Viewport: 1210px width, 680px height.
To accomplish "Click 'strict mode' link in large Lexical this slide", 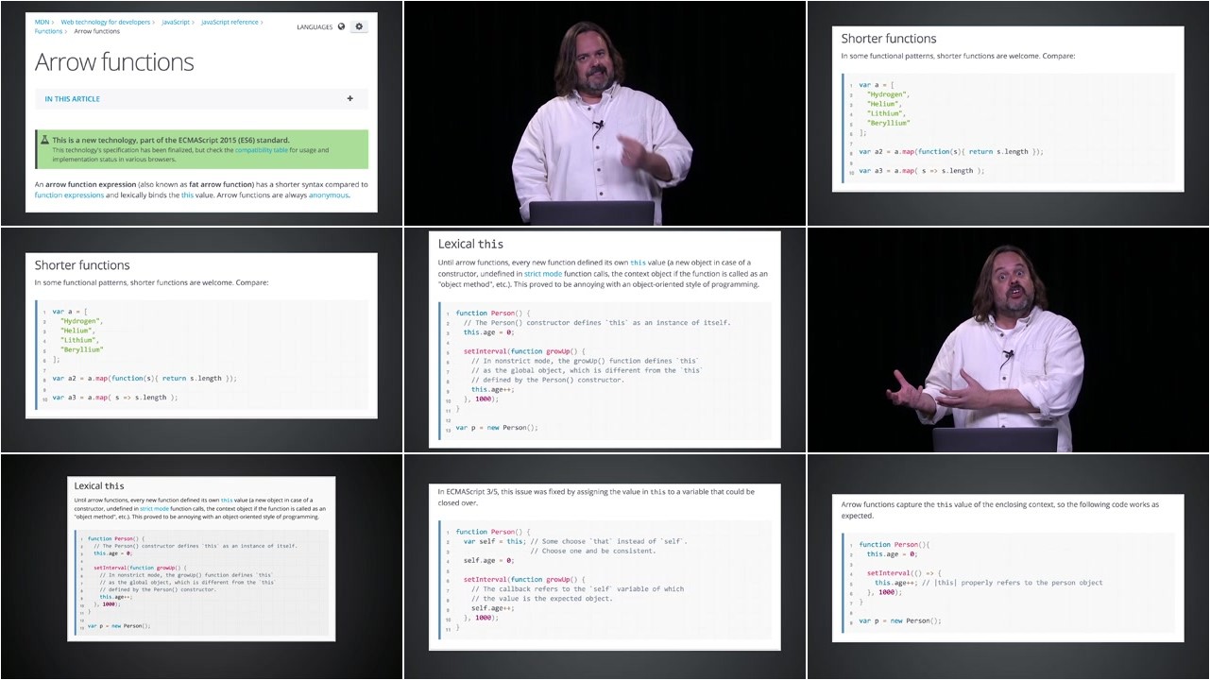I will click(x=543, y=273).
